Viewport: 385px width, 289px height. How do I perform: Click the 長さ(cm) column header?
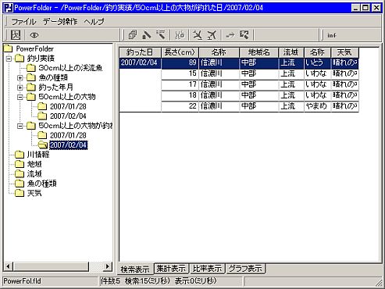(180, 52)
